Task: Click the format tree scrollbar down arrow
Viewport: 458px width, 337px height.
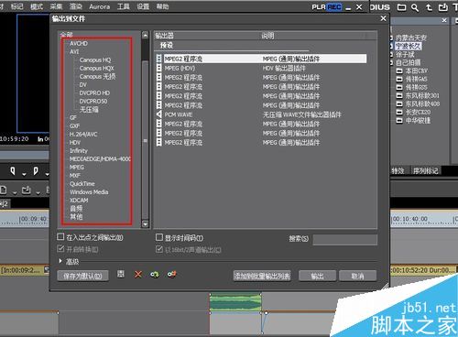Action: 146,224
